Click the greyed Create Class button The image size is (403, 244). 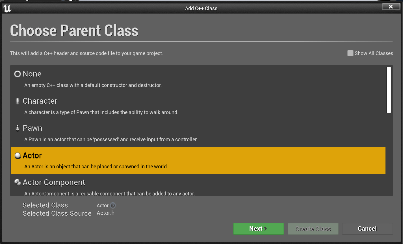tap(313, 229)
